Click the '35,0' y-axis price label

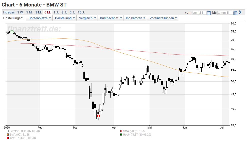click(234, 126)
